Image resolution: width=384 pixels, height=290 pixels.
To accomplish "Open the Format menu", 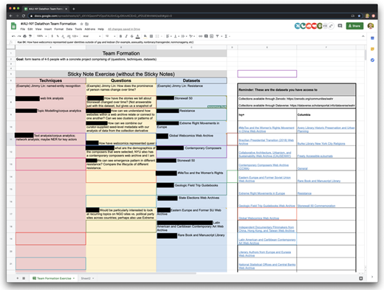I will pyautogui.click(x=59, y=29).
